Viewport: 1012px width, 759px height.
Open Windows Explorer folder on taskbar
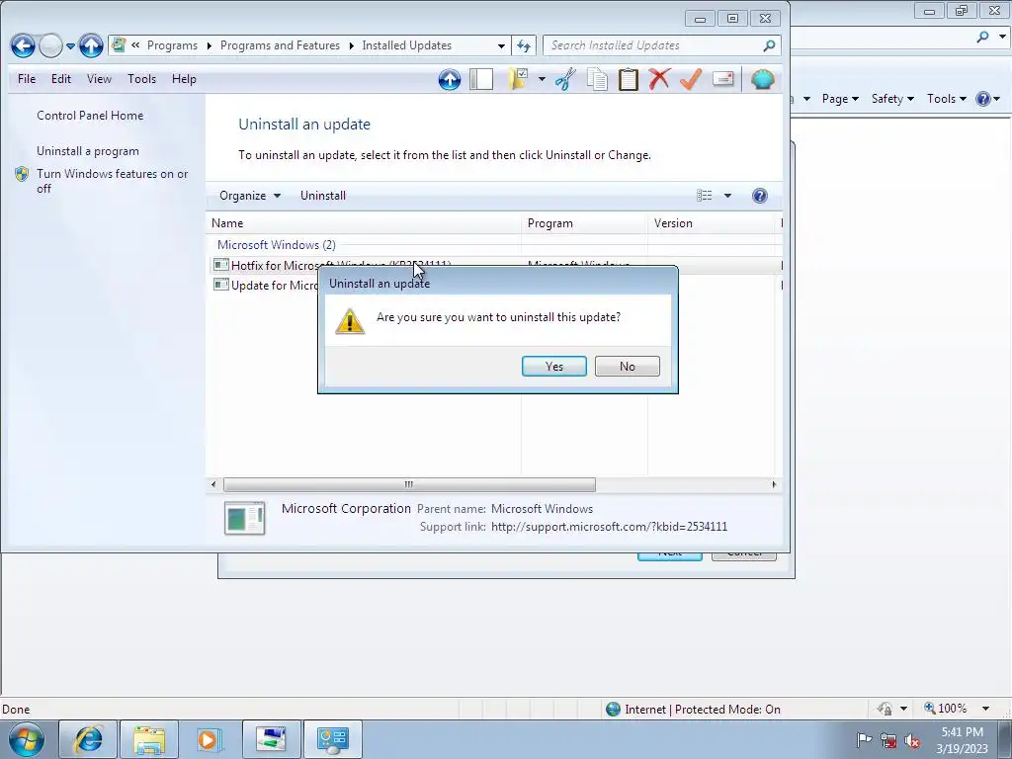point(149,739)
